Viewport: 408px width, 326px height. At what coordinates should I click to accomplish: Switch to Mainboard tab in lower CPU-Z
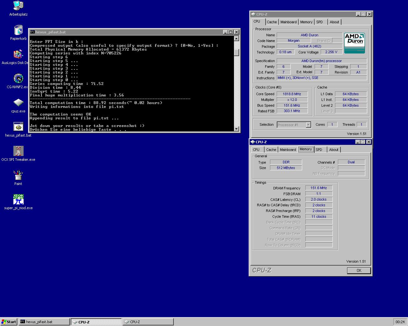click(288, 150)
